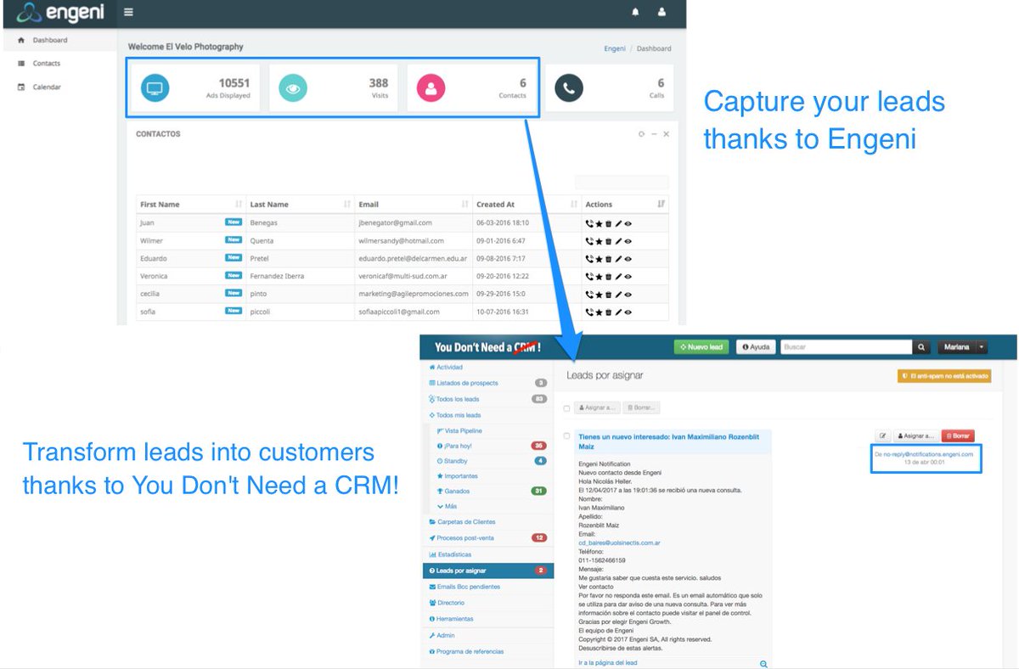The image size is (1019, 669).
Task: Click the top Borrar... bulk button
Action: click(x=642, y=408)
